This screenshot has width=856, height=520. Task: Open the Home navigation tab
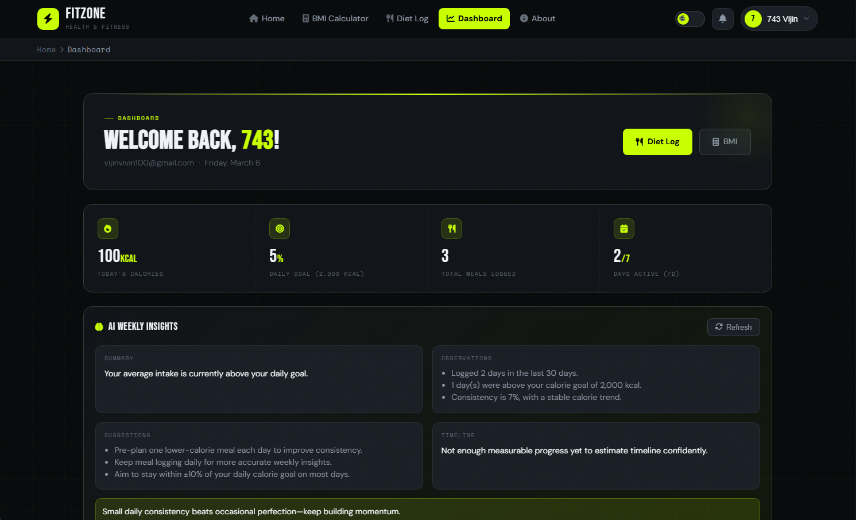267,19
